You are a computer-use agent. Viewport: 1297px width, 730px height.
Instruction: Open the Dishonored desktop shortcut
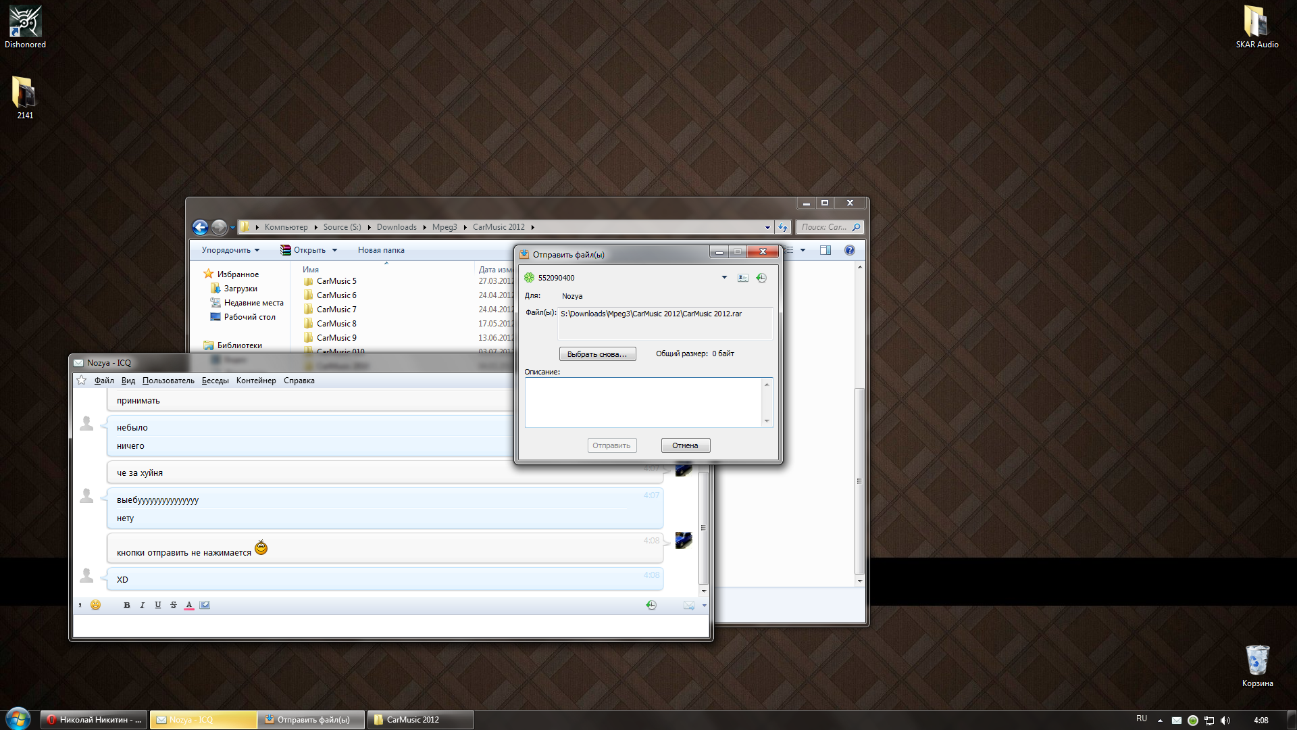click(25, 27)
